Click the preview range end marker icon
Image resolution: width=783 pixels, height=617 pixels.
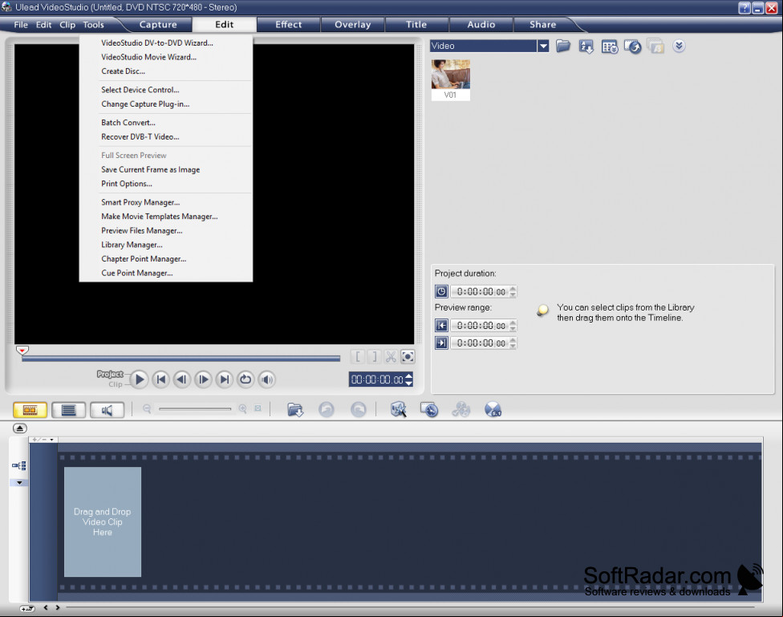[x=441, y=343]
